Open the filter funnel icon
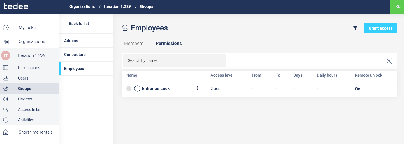 click(355, 28)
